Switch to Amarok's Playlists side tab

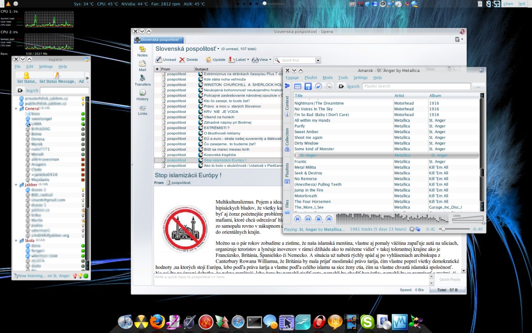pyautogui.click(x=287, y=173)
